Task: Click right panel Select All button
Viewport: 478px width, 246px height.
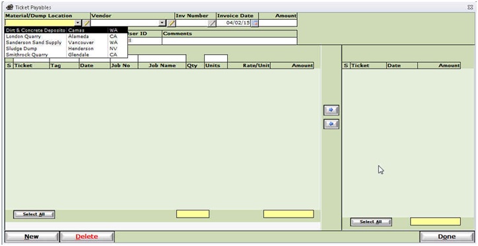Action: coord(371,222)
